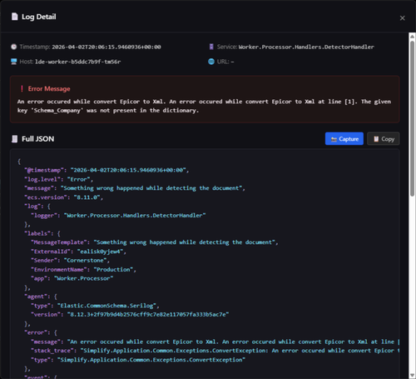Capture the full JSON log
The image size is (416, 379).
pyautogui.click(x=344, y=138)
